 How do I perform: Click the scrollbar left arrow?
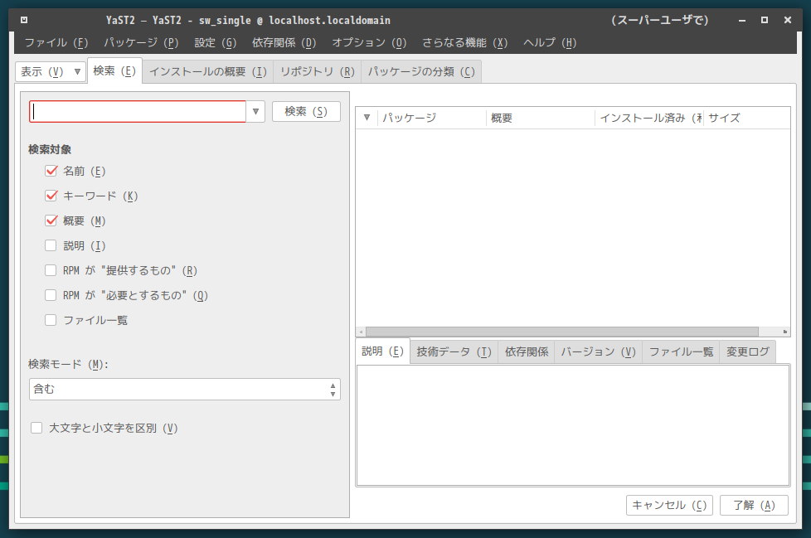(361, 332)
